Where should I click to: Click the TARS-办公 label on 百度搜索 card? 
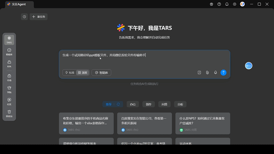coord(132,130)
